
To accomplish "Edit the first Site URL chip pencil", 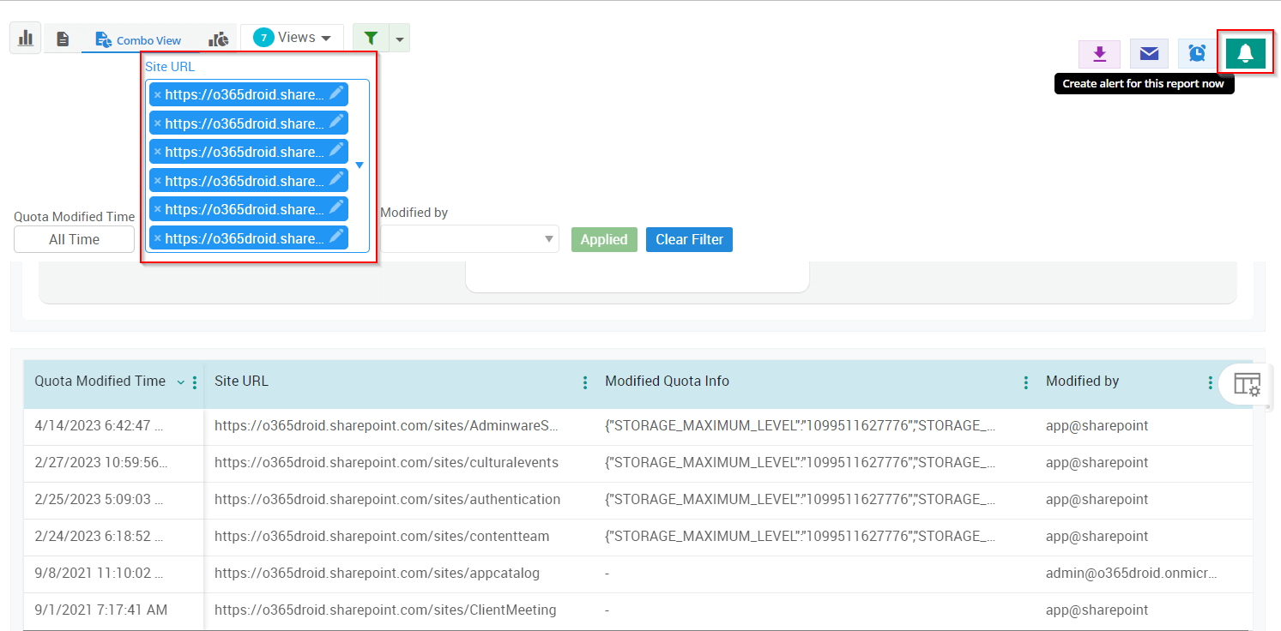I will tap(336, 93).
